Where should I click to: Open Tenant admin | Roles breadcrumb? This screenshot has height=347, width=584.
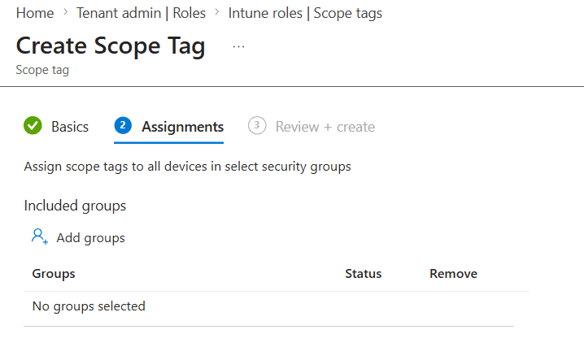pos(142,13)
